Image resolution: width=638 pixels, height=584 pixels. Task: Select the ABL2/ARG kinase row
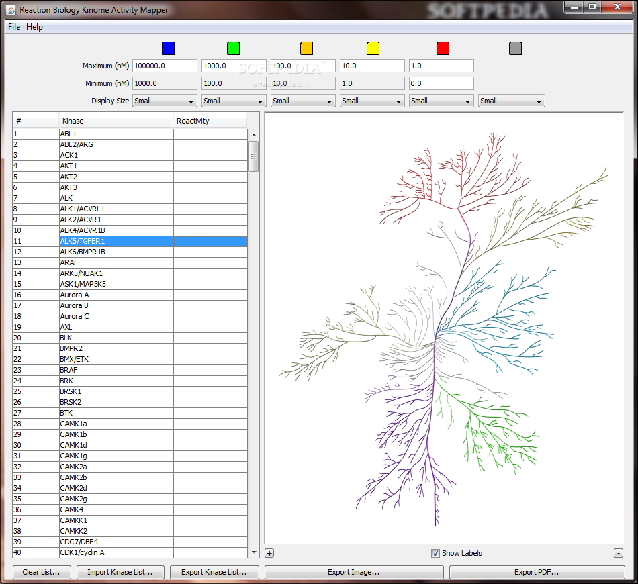130,144
